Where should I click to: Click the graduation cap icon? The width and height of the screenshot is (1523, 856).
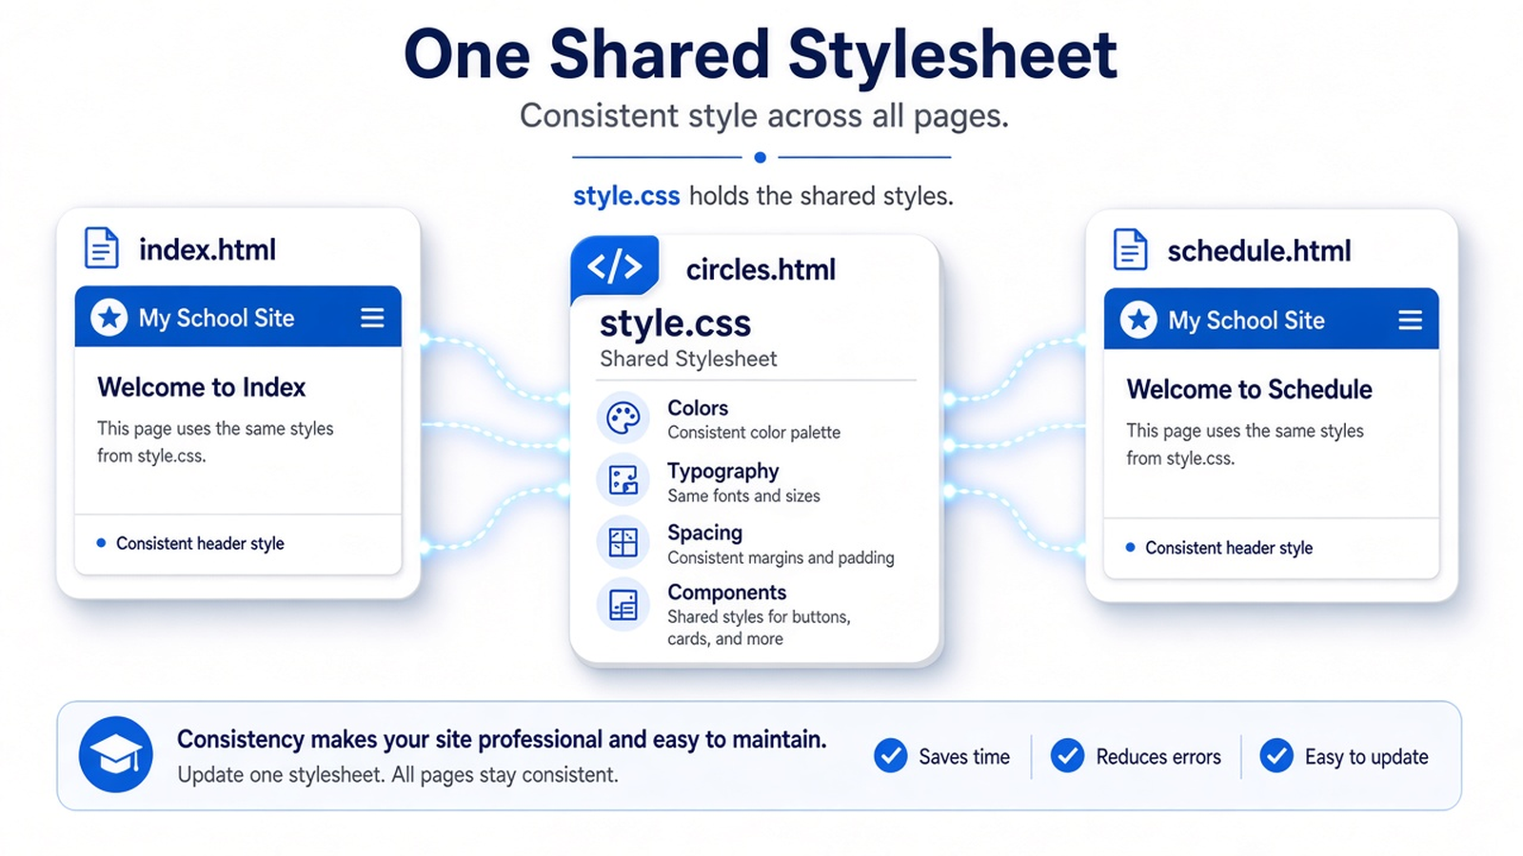tap(116, 755)
